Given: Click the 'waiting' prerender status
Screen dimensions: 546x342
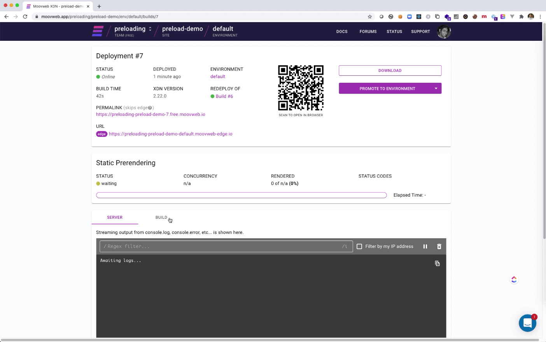Looking at the screenshot, I should click(109, 183).
